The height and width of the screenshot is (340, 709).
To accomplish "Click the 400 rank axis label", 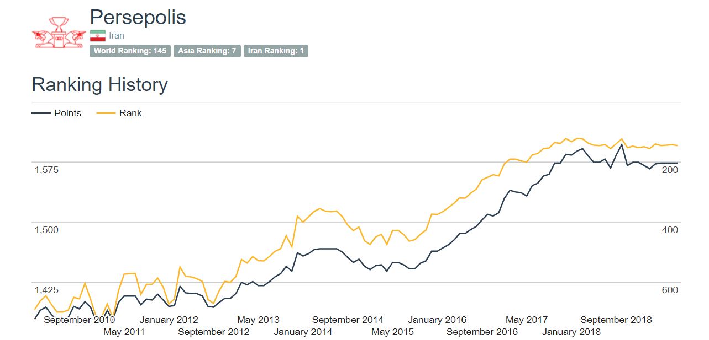I will point(670,230).
